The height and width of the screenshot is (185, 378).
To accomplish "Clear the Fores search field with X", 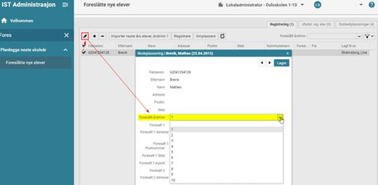I will (x=66, y=35).
